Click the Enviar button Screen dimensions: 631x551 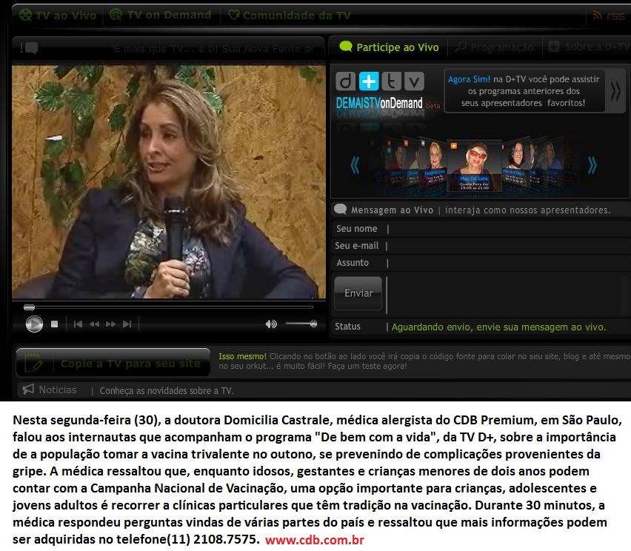[x=358, y=293]
